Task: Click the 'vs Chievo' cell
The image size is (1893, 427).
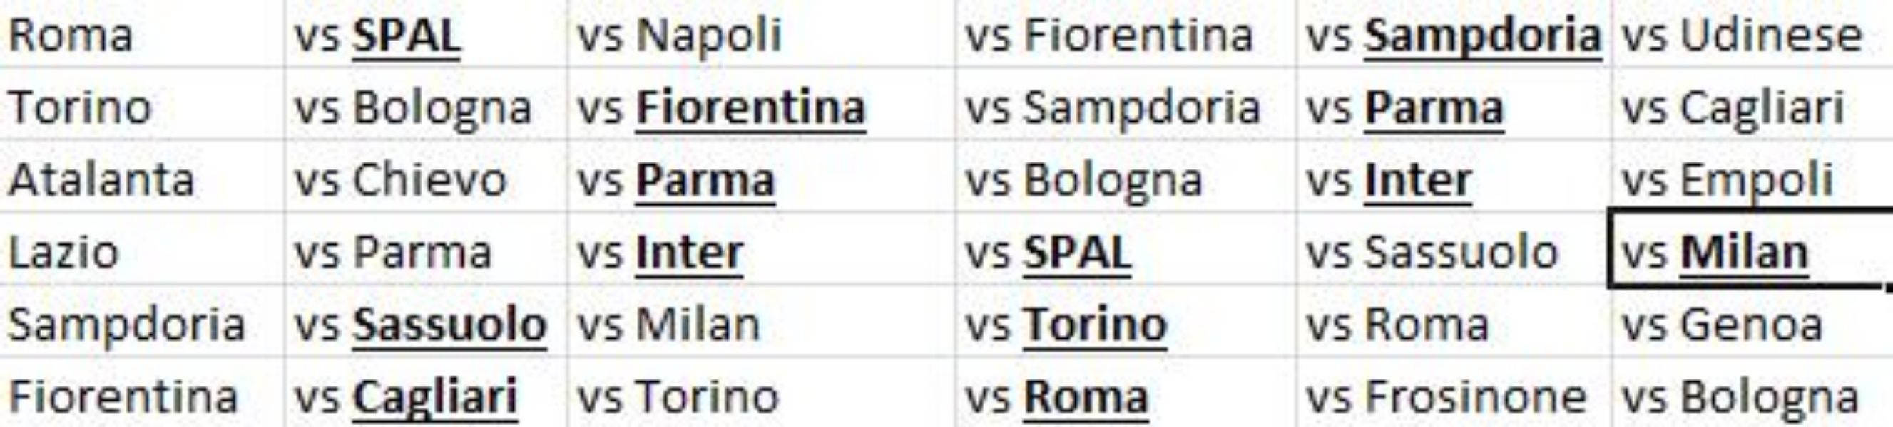Action: coord(401,180)
